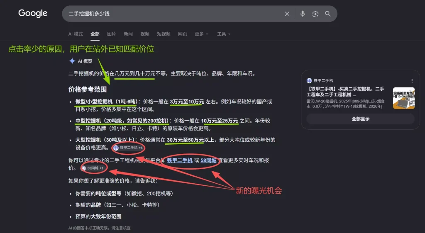Image resolution: width=425 pixels, height=233 pixels.
Task: Click the bullet 预算的大致年份范围
Action: pos(98,216)
